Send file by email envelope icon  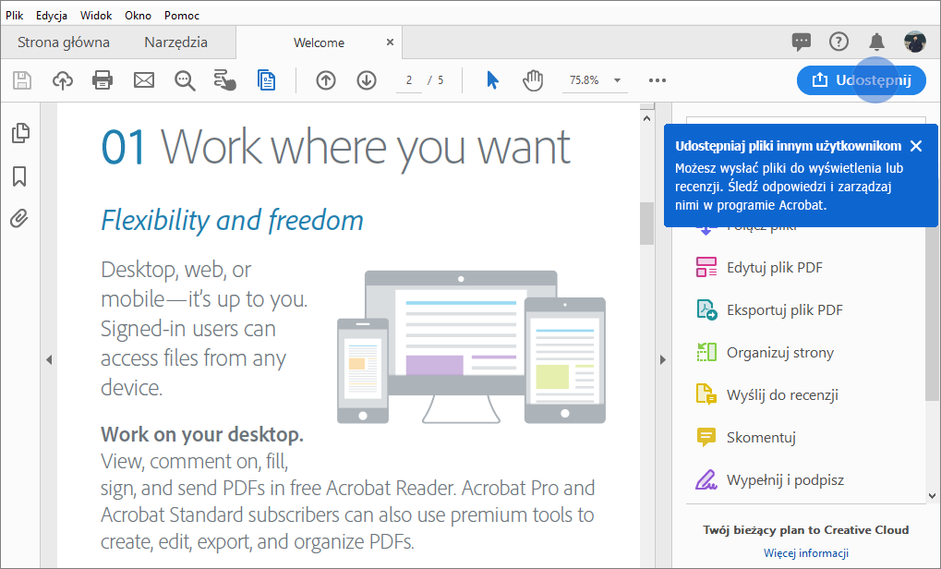coord(144,80)
